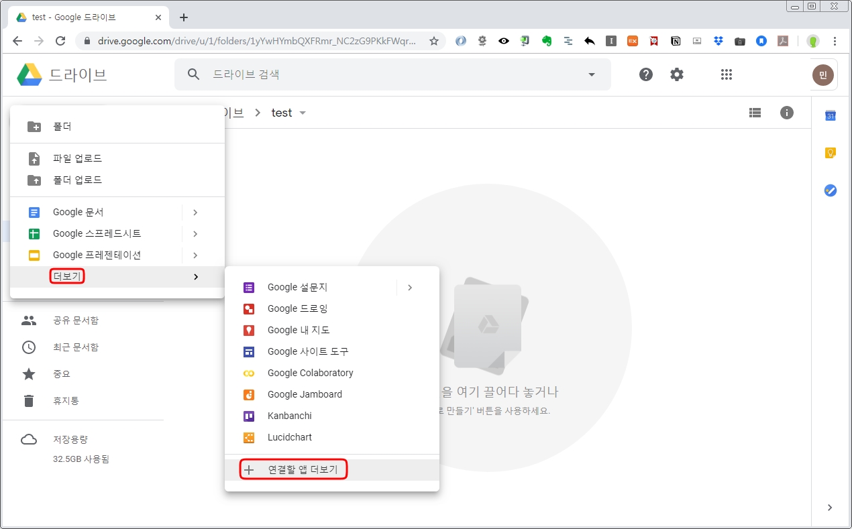
Task: Reload the current page
Action: point(60,41)
